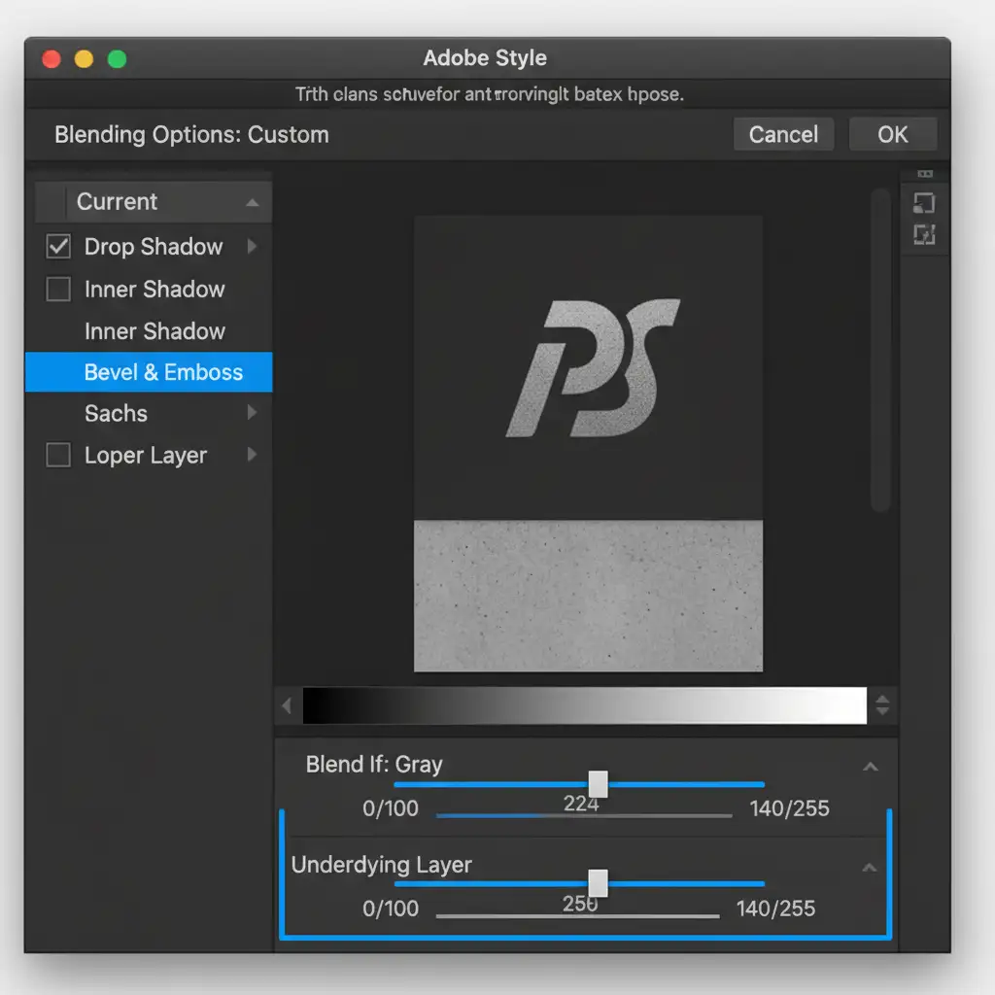Confirm with the OK button
Image resolution: width=995 pixels, height=995 pixels.
pyautogui.click(x=892, y=134)
